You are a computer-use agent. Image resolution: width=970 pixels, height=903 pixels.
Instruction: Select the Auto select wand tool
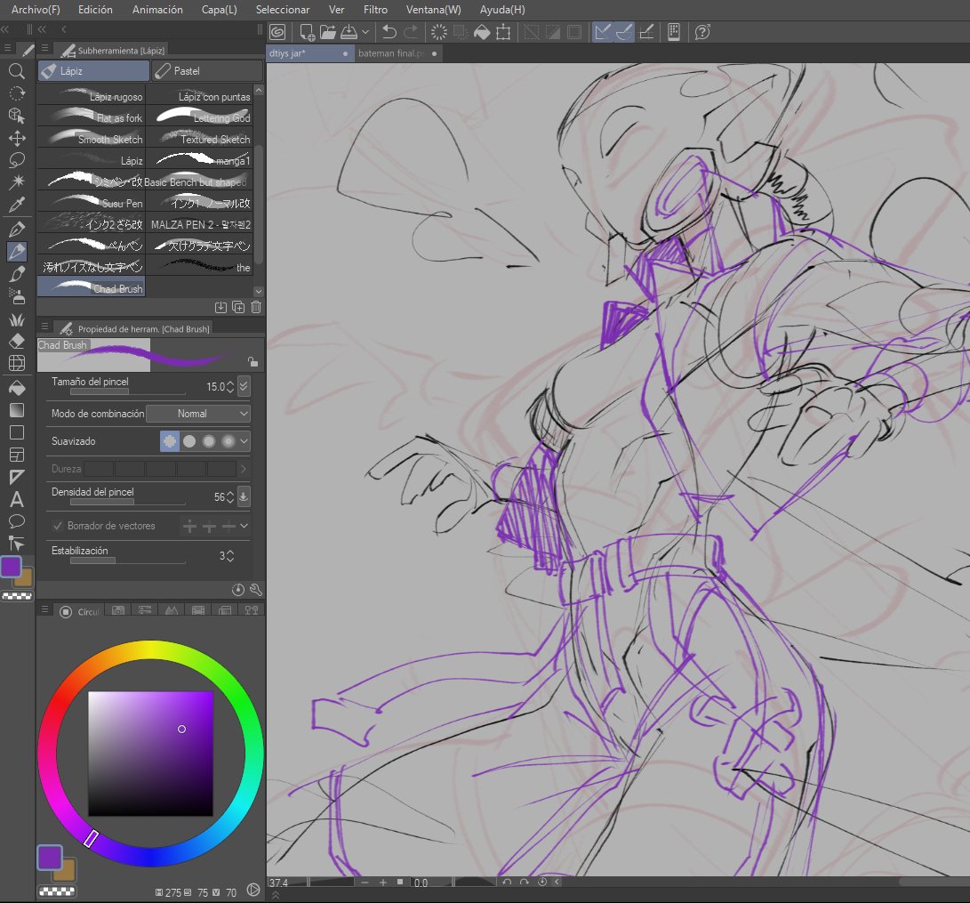pyautogui.click(x=17, y=181)
